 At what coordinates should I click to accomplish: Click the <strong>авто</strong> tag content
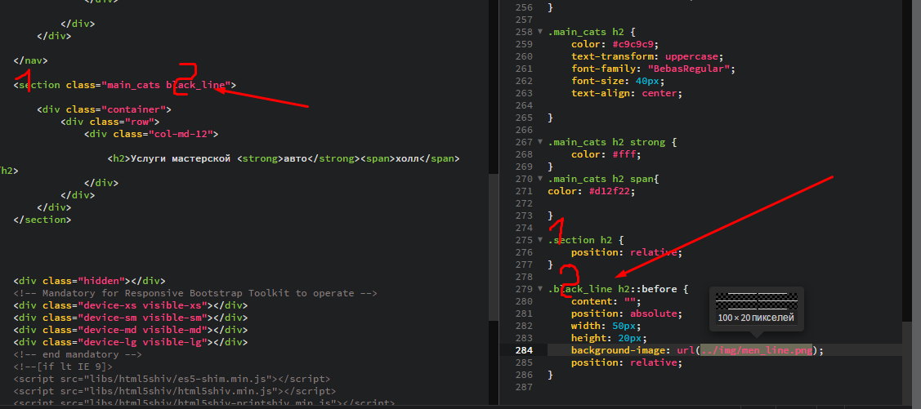click(296, 159)
